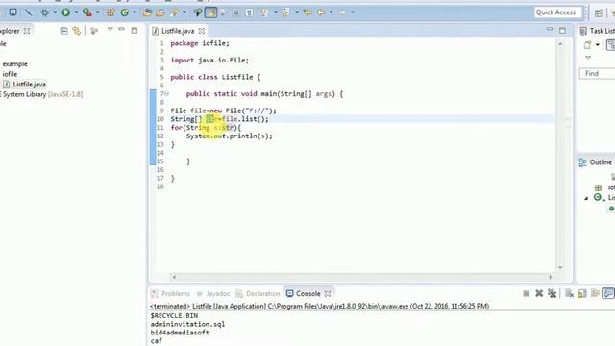Click the Run Last Tool coverage icon

(87, 12)
